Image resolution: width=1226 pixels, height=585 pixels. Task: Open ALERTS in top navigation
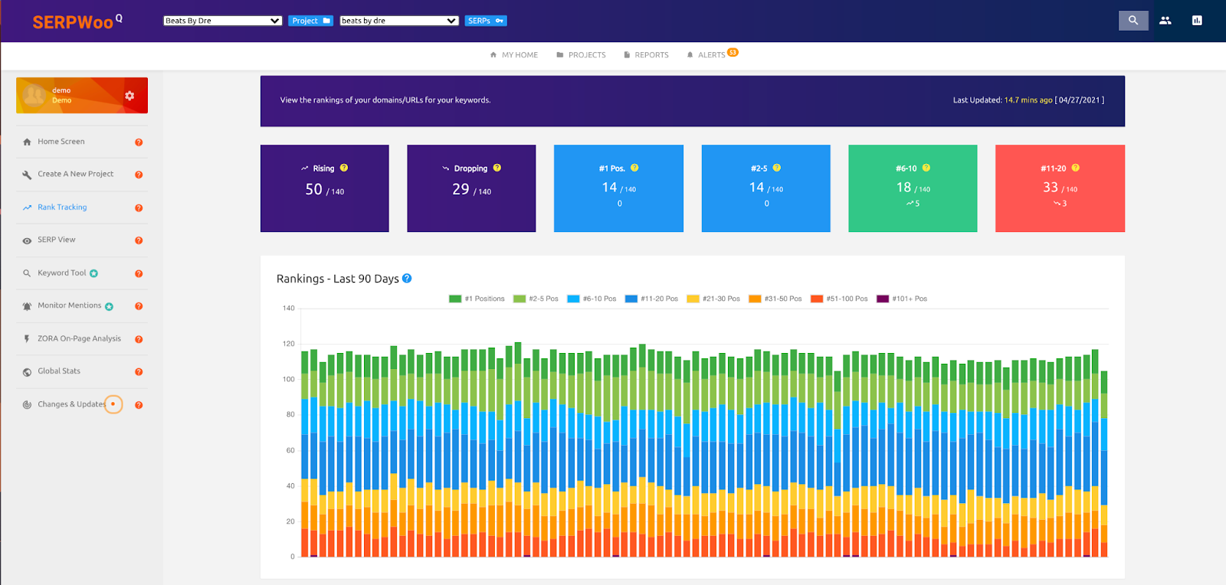(x=706, y=55)
